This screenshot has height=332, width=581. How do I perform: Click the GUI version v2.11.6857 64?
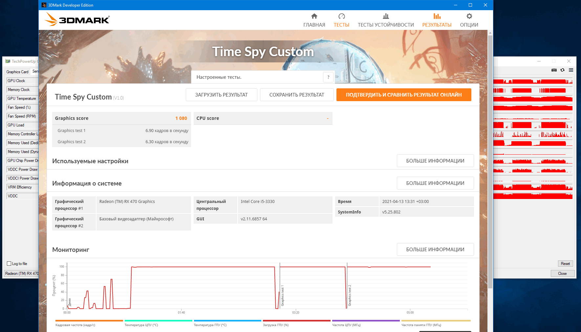pos(254,219)
